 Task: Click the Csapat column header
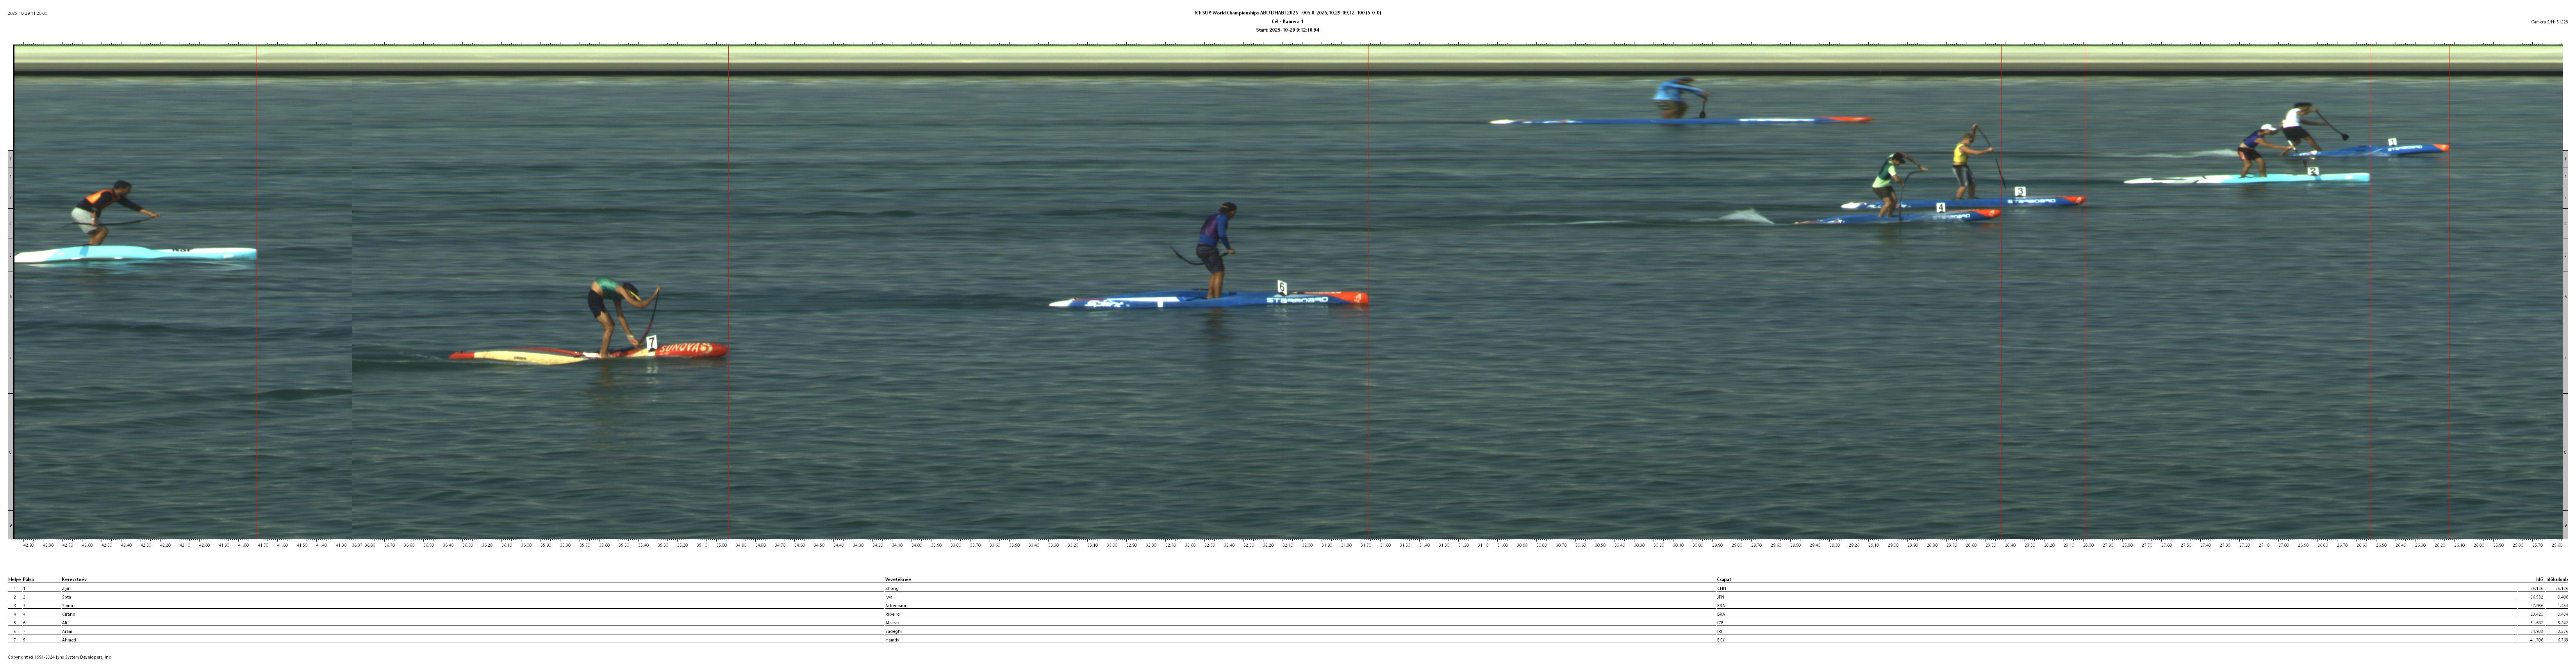click(x=1723, y=579)
